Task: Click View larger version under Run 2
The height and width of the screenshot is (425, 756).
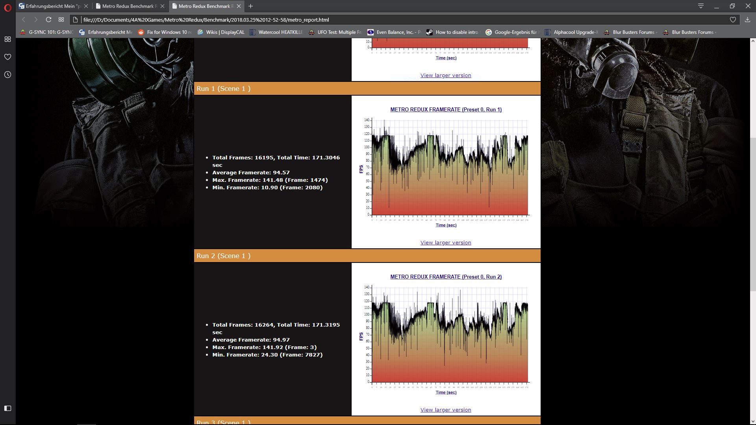Action: (x=445, y=410)
